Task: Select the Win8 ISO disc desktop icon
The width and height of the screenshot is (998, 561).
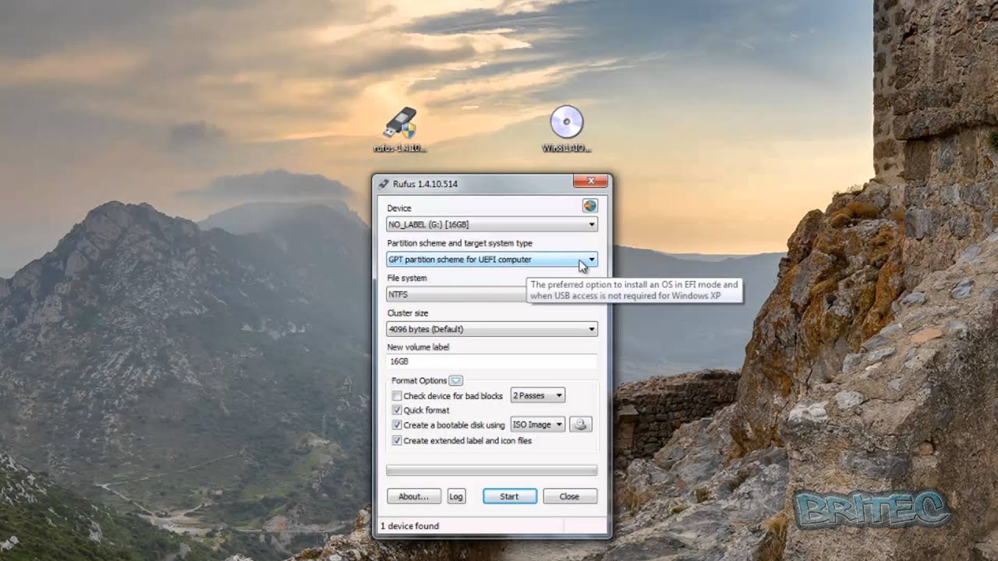Action: (567, 129)
